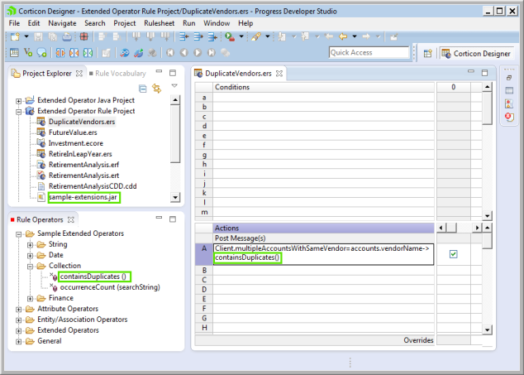524x375 pixels.
Task: Collapse the Collection operators folder
Action: tap(30, 267)
